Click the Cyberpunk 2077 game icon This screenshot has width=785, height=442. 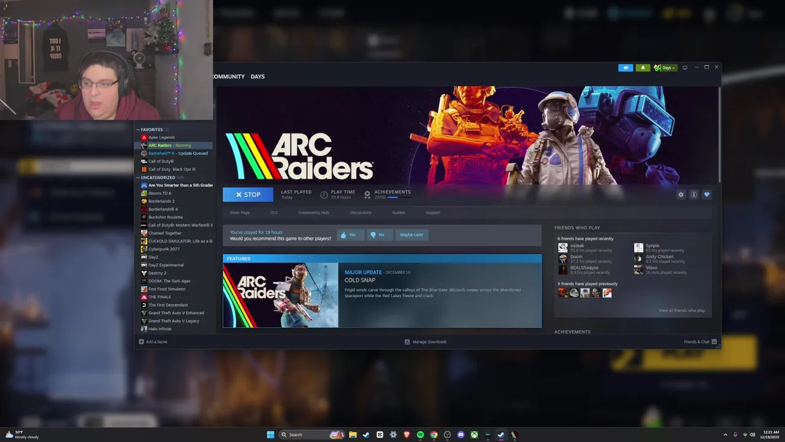144,249
